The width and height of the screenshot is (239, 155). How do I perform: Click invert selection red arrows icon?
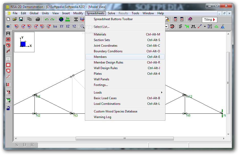8,84
